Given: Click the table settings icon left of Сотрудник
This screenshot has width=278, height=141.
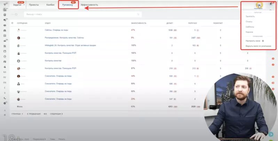Looking at the screenshot, I should tap(12, 23).
